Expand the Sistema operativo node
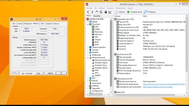This screenshot has width=189, height=106. (x=88, y=47)
